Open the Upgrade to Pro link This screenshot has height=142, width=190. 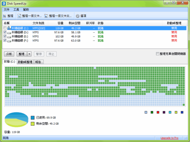coord(169,138)
